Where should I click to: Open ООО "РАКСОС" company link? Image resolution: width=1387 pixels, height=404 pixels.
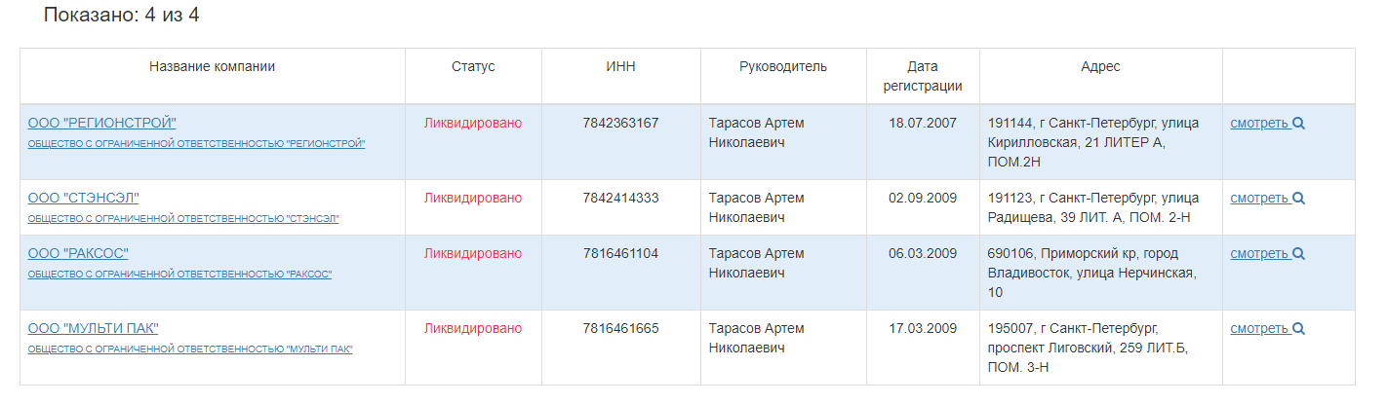click(78, 253)
